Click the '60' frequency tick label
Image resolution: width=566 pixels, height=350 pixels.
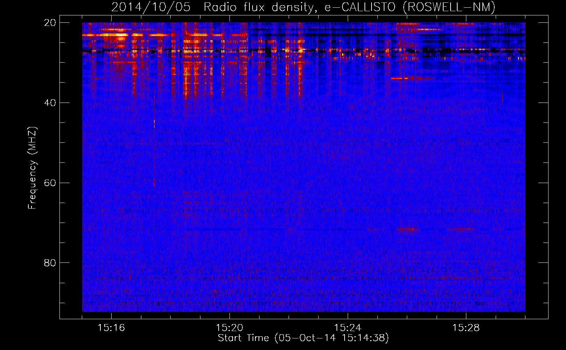tap(50, 183)
